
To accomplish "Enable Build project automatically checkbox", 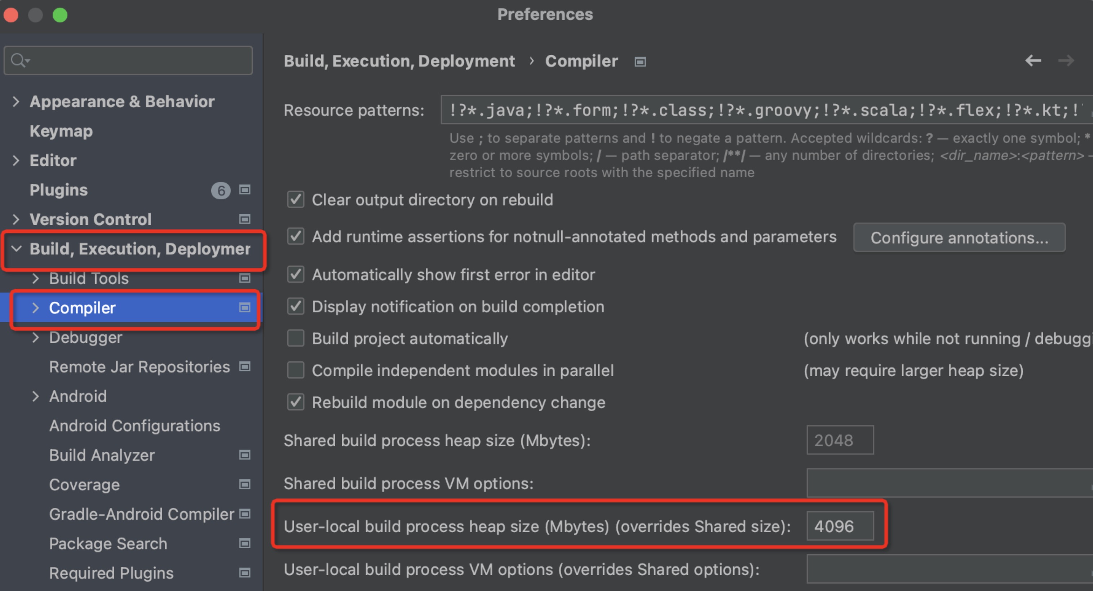I will click(x=295, y=338).
